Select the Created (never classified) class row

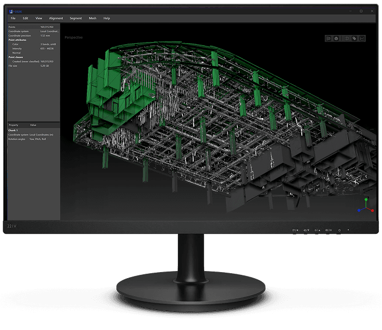tap(34, 61)
